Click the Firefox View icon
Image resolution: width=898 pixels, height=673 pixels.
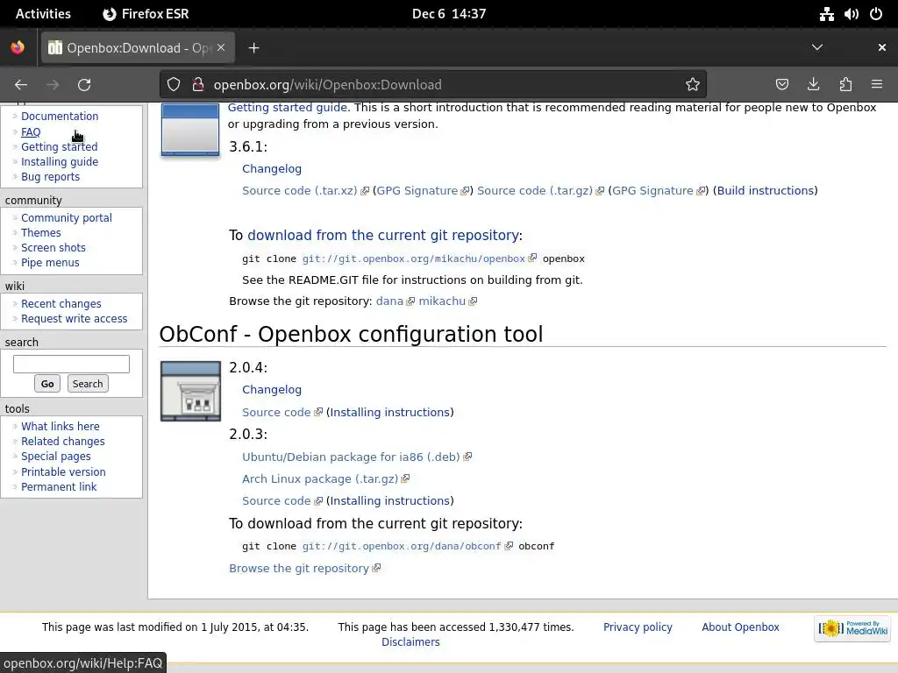coord(18,47)
